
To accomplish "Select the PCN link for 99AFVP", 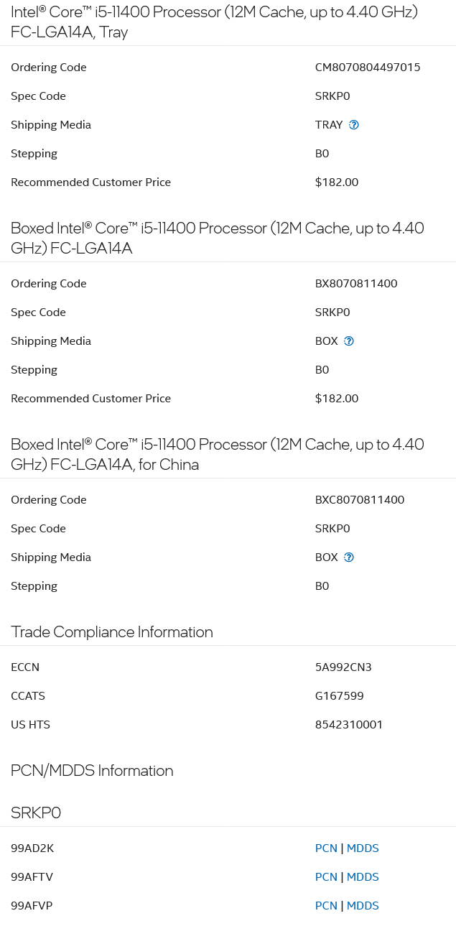I will tap(326, 905).
